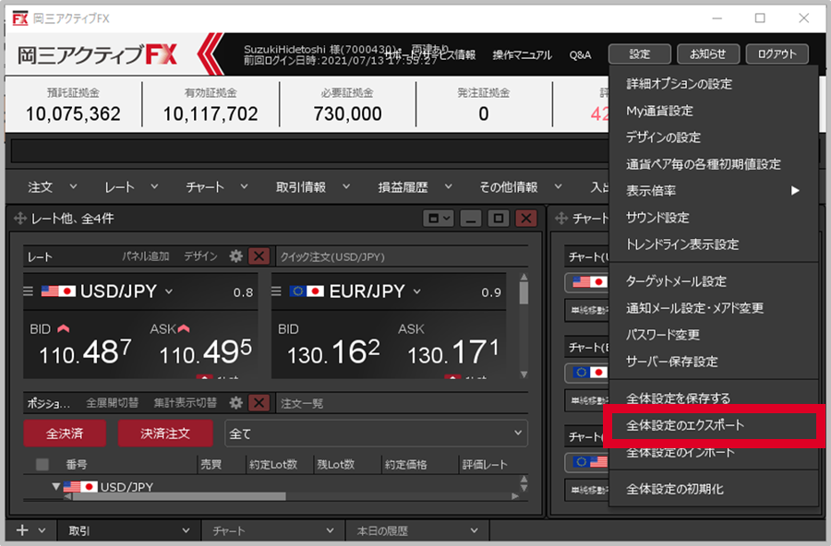Open the 操作マニュアル link
831x546 pixels.
522,55
